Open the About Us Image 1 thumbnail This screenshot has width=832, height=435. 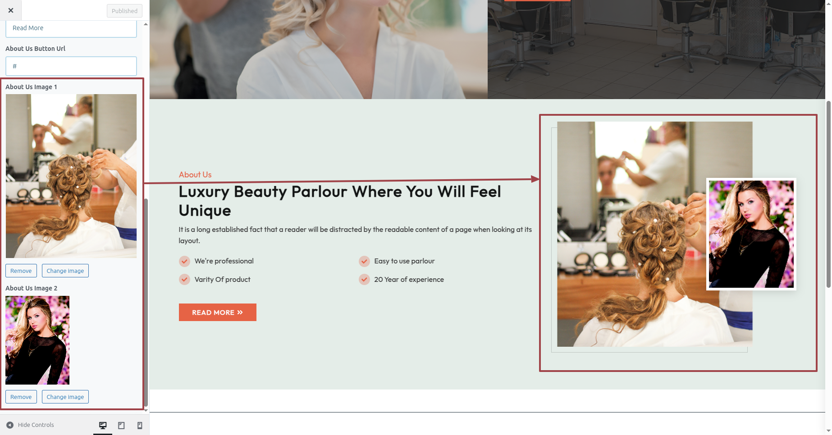[71, 176]
